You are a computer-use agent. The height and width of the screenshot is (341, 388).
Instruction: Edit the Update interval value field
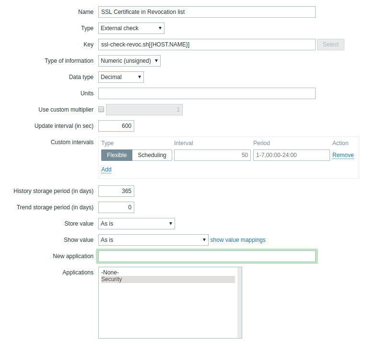[116, 126]
